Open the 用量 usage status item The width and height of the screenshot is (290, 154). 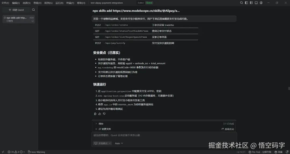278,152
